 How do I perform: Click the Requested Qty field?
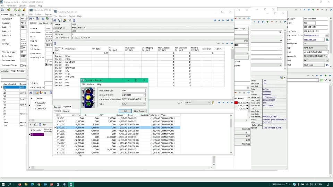[x=134, y=90]
